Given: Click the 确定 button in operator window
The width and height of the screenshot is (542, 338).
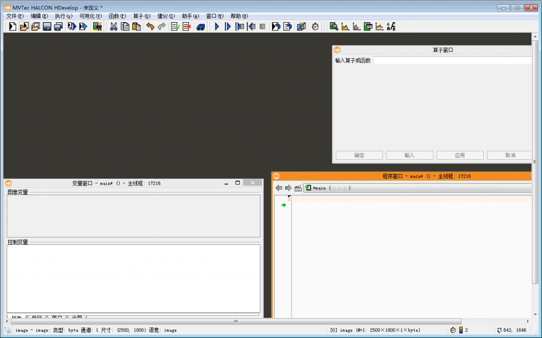Looking at the screenshot, I should [359, 155].
